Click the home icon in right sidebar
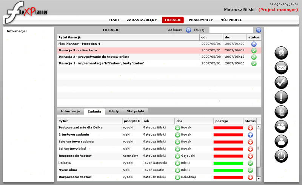This screenshot has height=185, width=302. 281,54
